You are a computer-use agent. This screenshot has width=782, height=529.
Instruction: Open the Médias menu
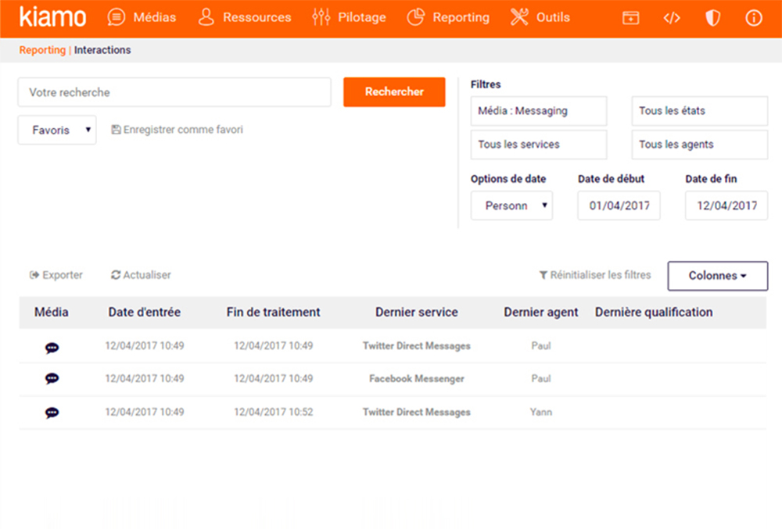click(142, 17)
